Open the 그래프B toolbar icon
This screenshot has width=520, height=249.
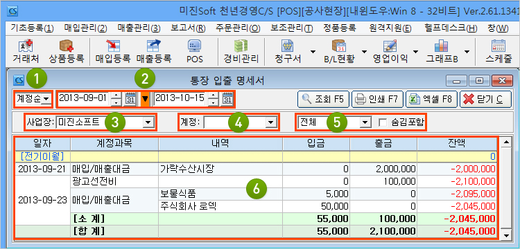(442, 52)
